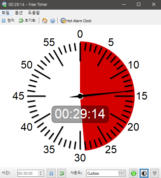Screen dimensions: 161x178
Task: Open the 옵션 menu
Action: 19,13
